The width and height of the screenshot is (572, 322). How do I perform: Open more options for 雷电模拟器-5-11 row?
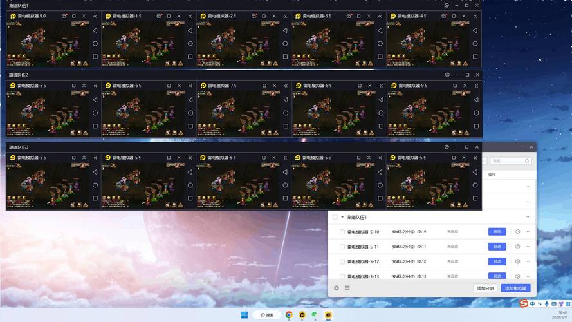point(528,247)
